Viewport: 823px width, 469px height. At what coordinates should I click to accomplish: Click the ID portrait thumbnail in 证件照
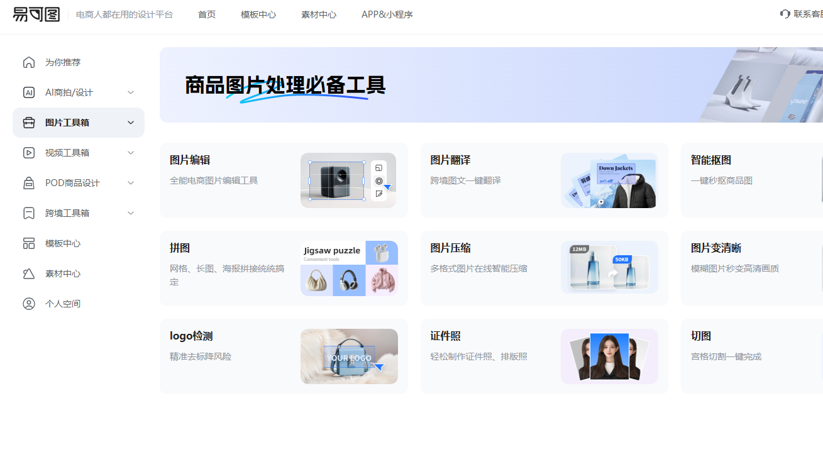(609, 356)
